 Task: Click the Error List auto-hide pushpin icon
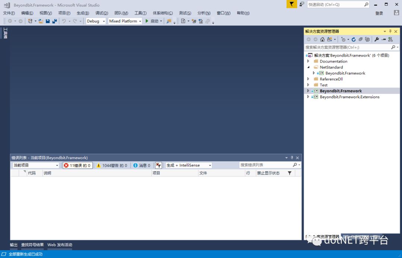[292, 158]
